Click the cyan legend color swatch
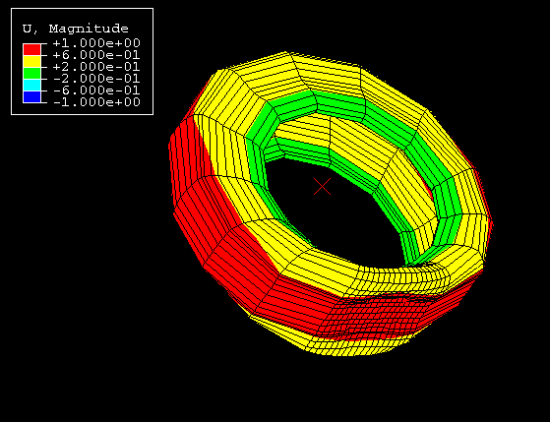The image size is (550, 422). (31, 85)
